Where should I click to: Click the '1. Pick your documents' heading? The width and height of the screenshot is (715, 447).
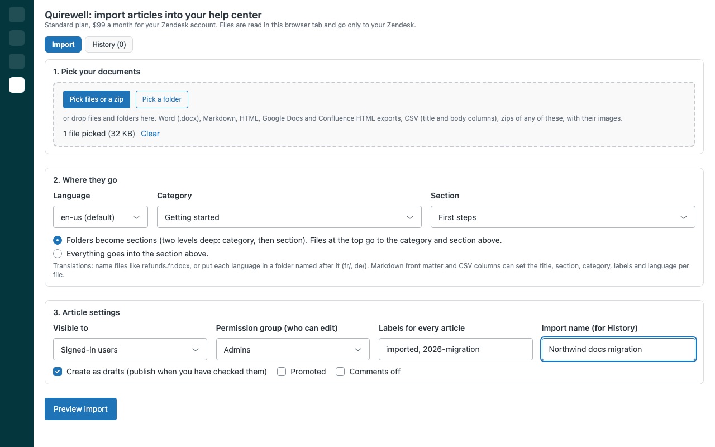tap(97, 72)
